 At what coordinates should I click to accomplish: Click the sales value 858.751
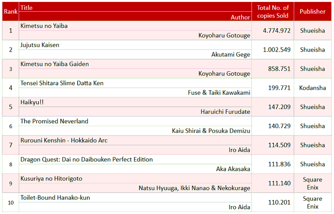279,69
